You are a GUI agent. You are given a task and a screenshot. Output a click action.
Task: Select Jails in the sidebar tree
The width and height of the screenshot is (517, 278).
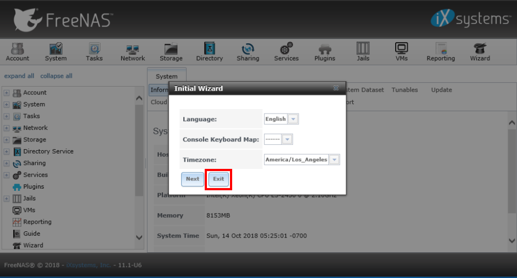point(29,198)
